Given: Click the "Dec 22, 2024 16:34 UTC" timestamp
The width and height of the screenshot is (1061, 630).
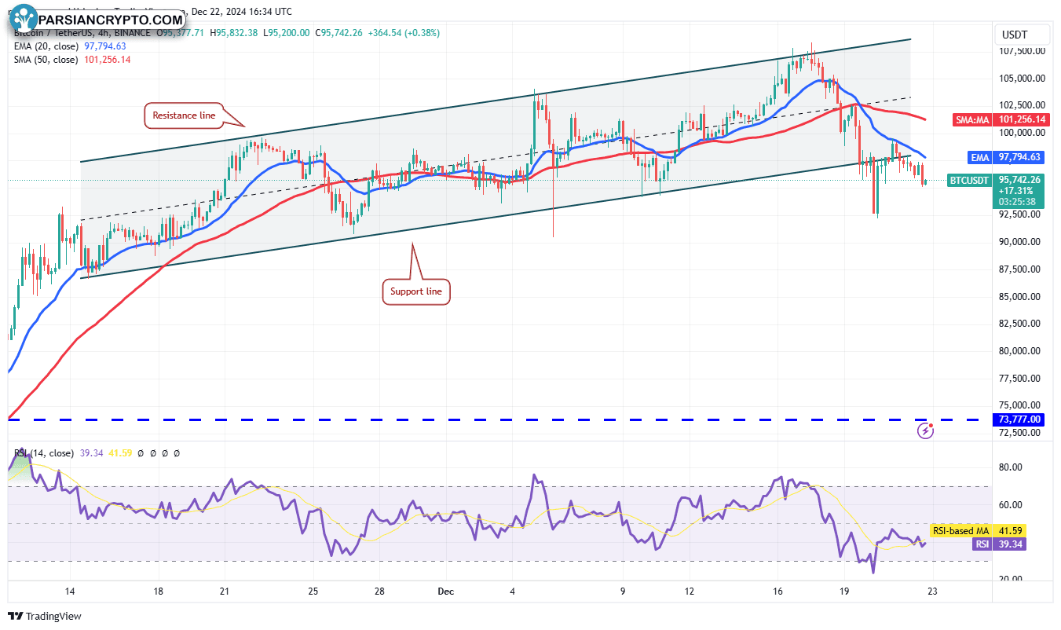Looking at the screenshot, I should pos(241,12).
